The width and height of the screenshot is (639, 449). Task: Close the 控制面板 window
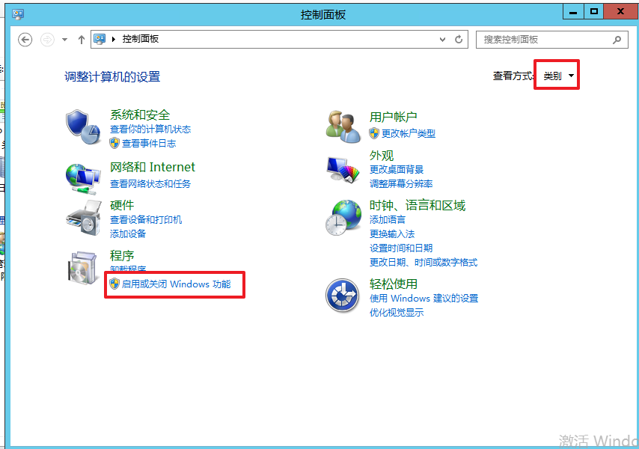coord(620,11)
